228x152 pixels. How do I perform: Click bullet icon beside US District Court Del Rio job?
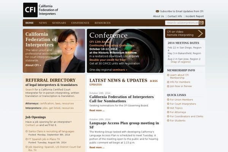[27, 147]
